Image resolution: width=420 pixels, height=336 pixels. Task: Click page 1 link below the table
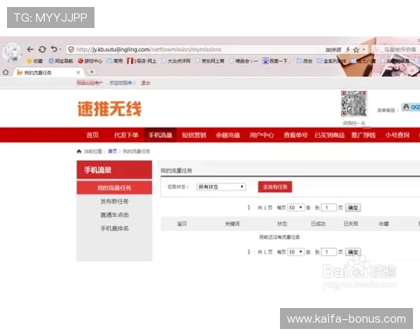click(248, 252)
